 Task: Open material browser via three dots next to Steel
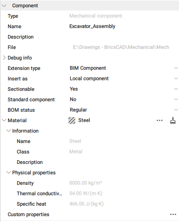pyautogui.click(x=160, y=121)
